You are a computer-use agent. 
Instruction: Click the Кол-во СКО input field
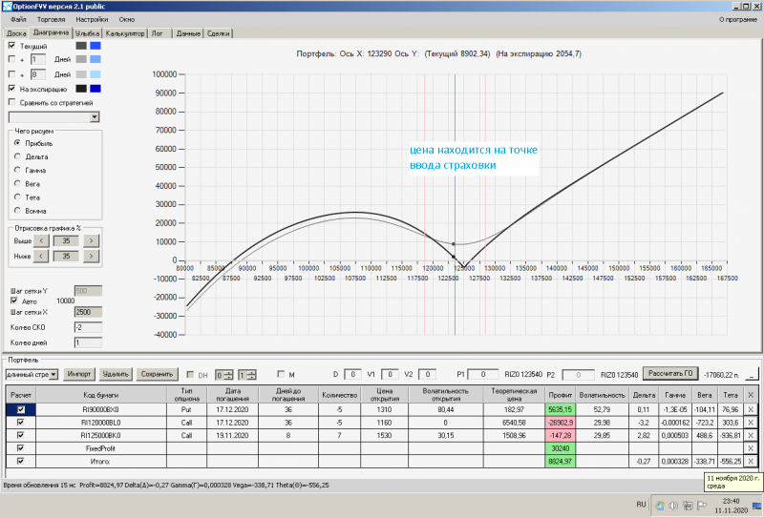tap(88, 327)
